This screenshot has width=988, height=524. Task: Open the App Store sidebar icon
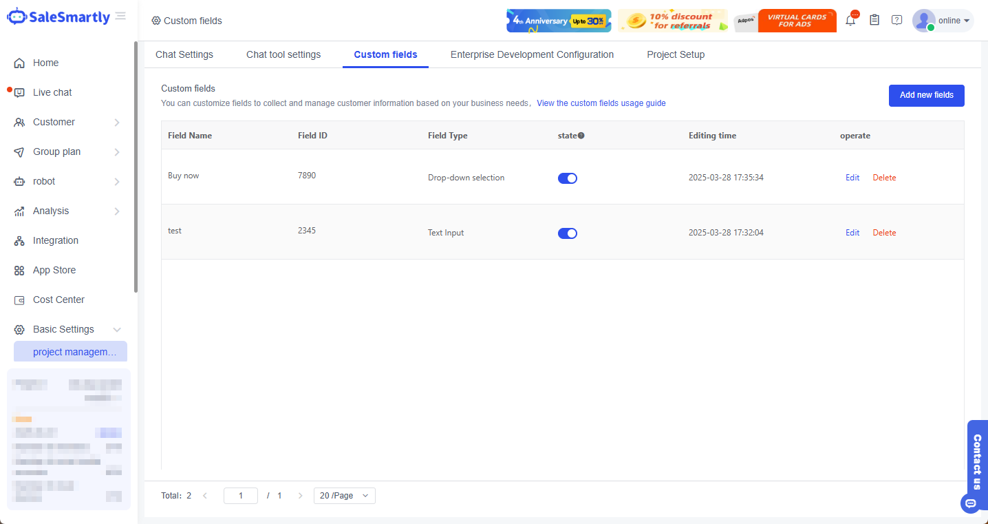point(19,271)
